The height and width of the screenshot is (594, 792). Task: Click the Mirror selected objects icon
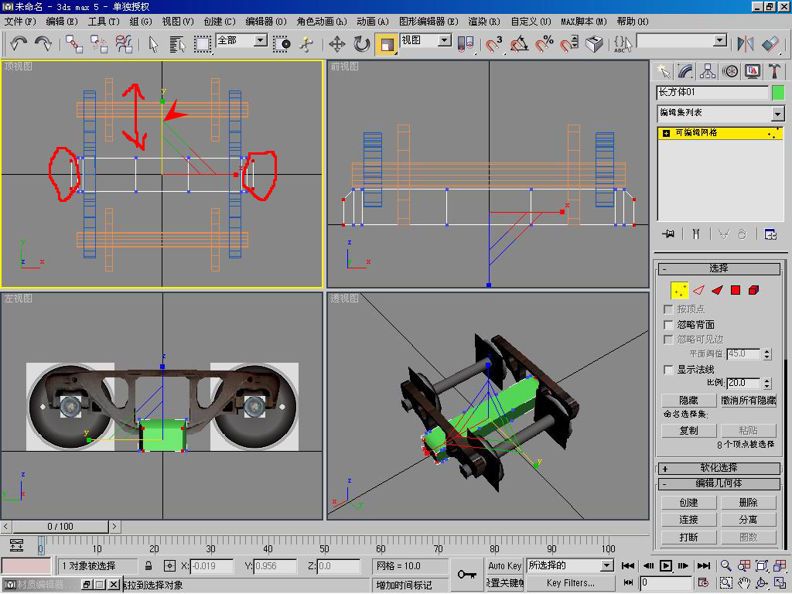pyautogui.click(x=746, y=44)
